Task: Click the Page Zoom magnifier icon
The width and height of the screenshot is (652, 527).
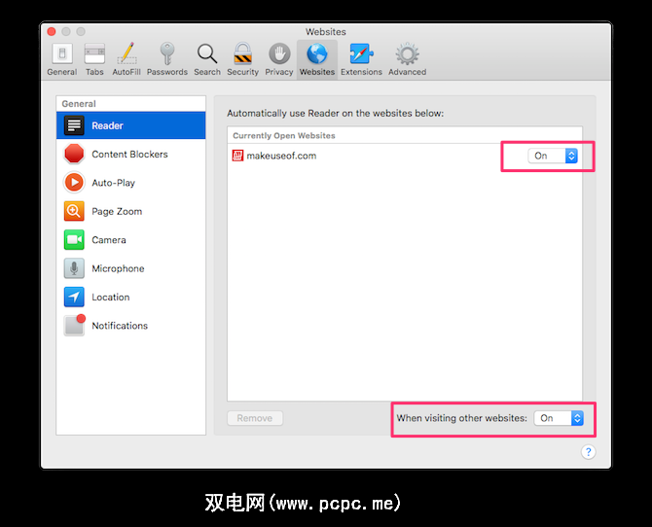Action: click(74, 211)
